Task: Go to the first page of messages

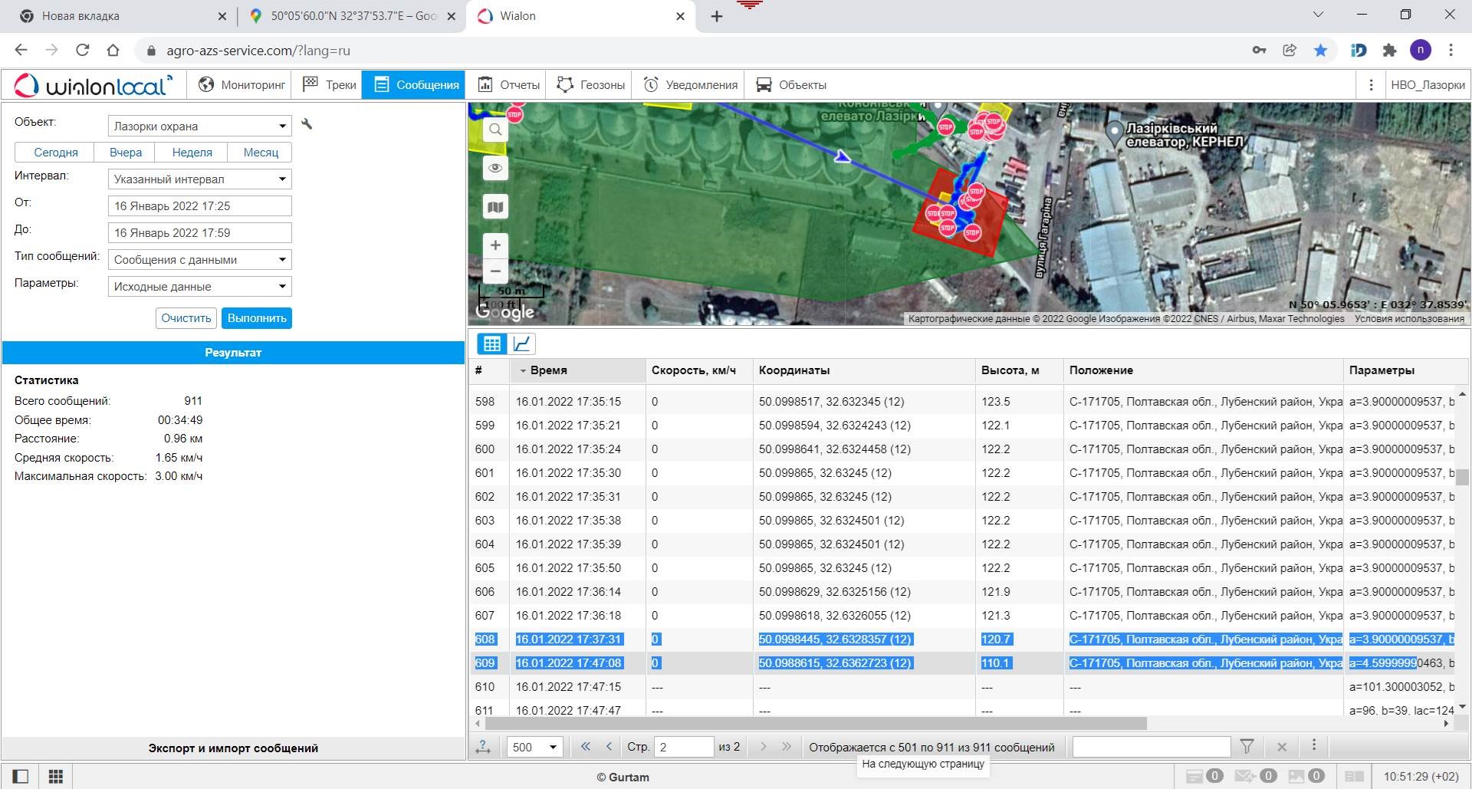Action: coord(586,746)
